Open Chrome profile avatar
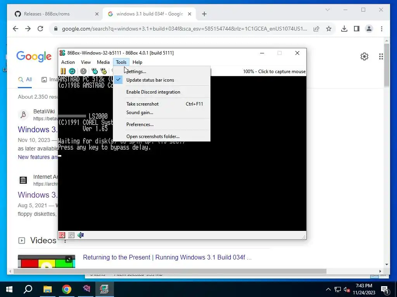Viewport: 397px width, 297px height. tap(369, 29)
